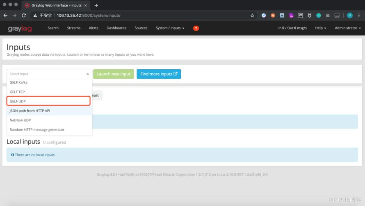Click the browser forward arrow
365x206 pixels.
click(x=14, y=15)
